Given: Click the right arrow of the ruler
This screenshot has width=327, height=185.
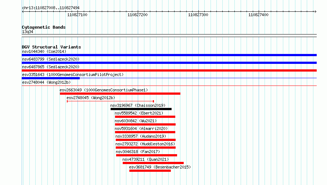Looking at the screenshot, I should pyautogui.click(x=315, y=11).
